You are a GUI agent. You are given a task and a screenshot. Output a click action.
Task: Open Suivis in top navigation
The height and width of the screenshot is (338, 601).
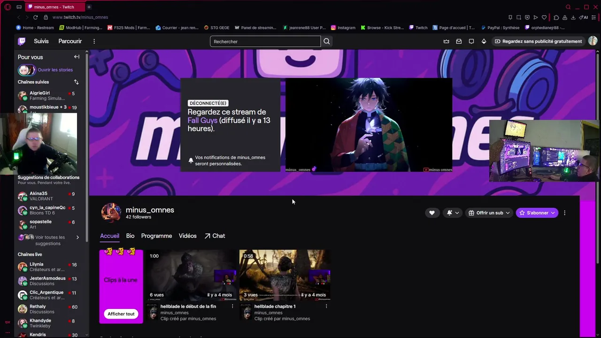(x=41, y=41)
